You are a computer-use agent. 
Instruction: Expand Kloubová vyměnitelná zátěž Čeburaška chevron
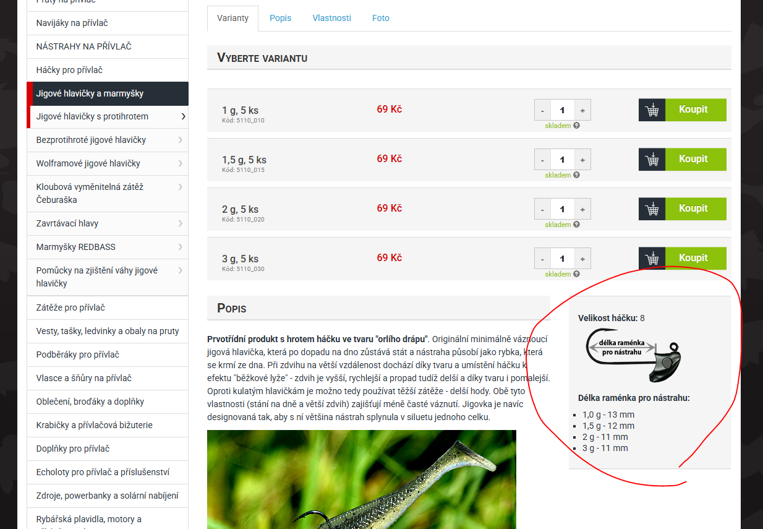(x=180, y=187)
